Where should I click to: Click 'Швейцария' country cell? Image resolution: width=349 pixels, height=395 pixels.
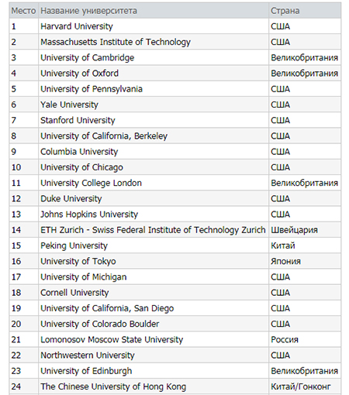click(294, 230)
